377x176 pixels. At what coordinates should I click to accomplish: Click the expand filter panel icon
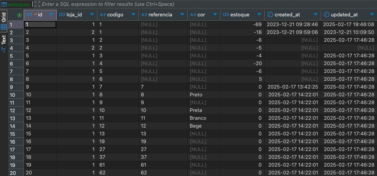point(37,4)
